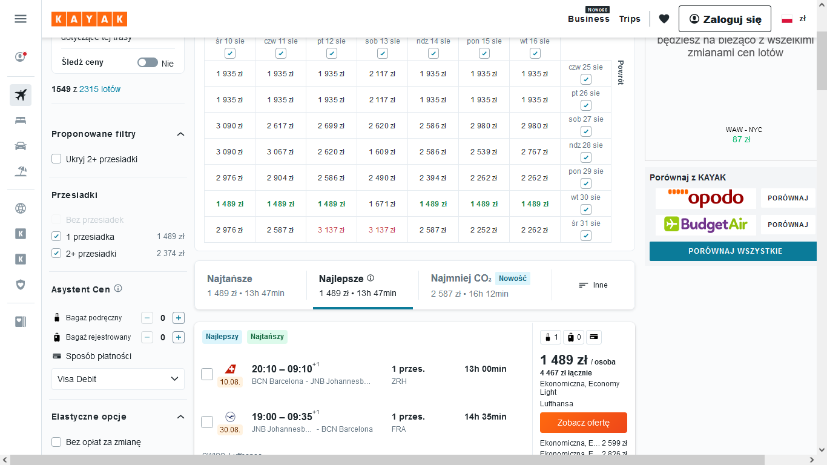Image resolution: width=827 pixels, height=465 pixels.
Task: Open Packages via the beach umbrella icon
Action: (21, 171)
